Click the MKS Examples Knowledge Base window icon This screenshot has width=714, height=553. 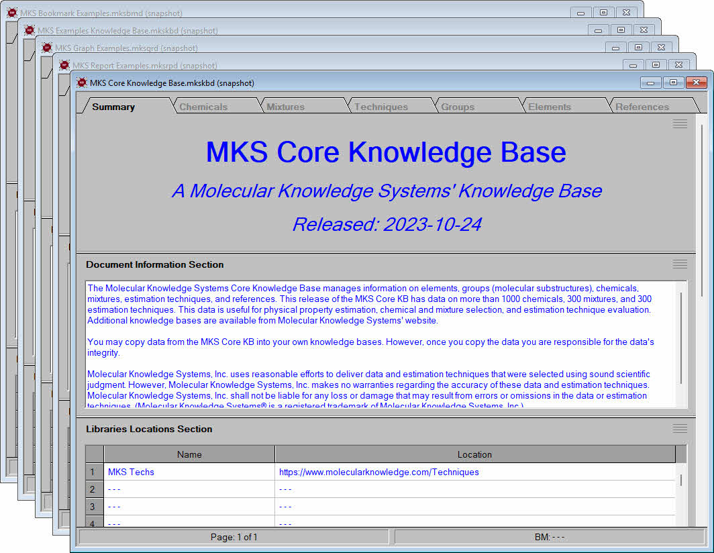pyautogui.click(x=30, y=31)
